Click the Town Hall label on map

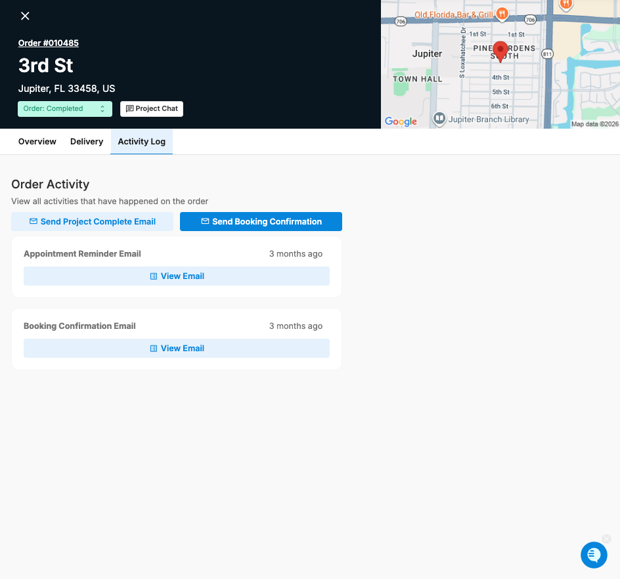[418, 79]
